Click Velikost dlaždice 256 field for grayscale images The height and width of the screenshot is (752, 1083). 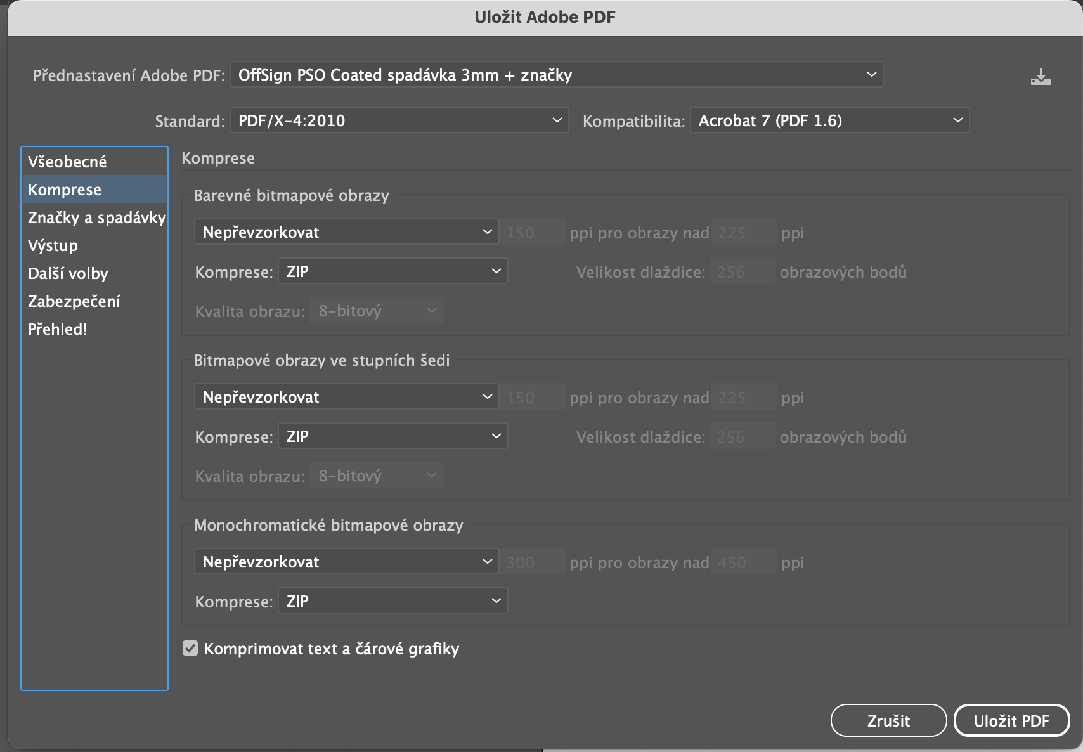click(743, 436)
